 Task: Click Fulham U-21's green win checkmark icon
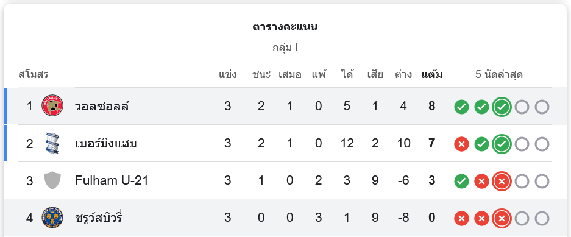click(x=461, y=182)
